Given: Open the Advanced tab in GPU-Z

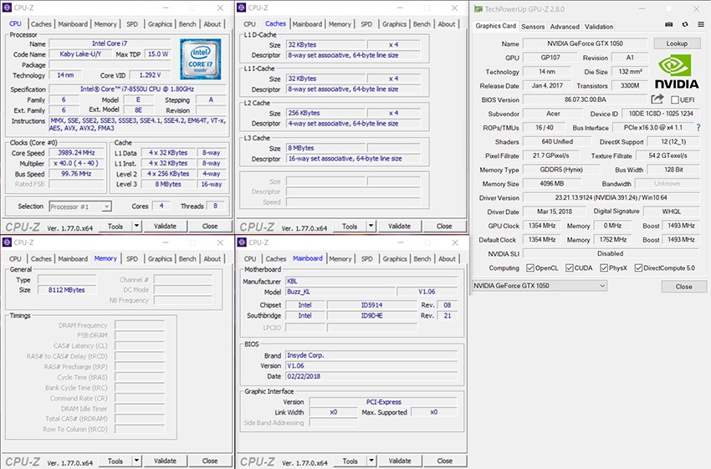Looking at the screenshot, I should [x=565, y=26].
